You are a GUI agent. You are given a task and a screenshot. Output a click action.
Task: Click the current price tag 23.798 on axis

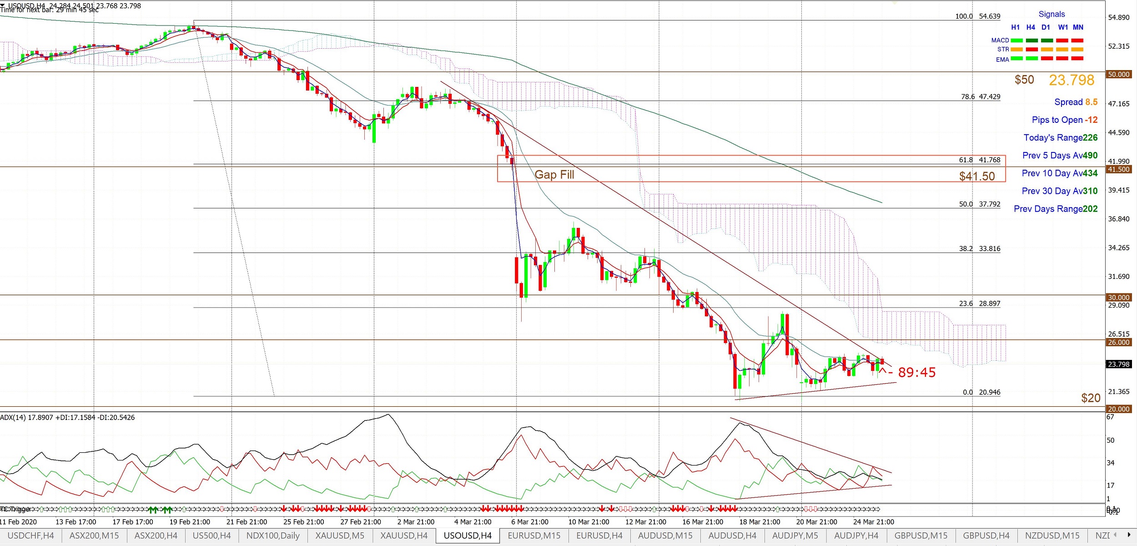[1118, 364]
